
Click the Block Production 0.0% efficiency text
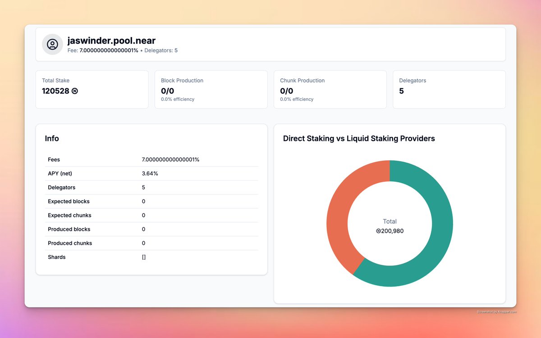pyautogui.click(x=178, y=99)
